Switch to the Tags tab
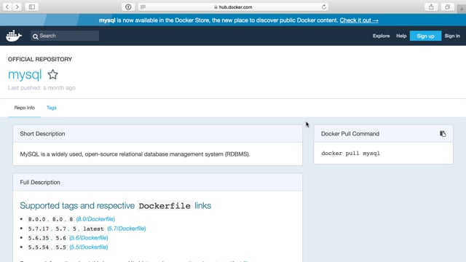The image size is (466, 262). [52, 108]
